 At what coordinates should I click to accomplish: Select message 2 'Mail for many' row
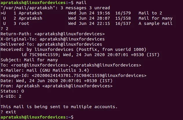coord(87,18)
